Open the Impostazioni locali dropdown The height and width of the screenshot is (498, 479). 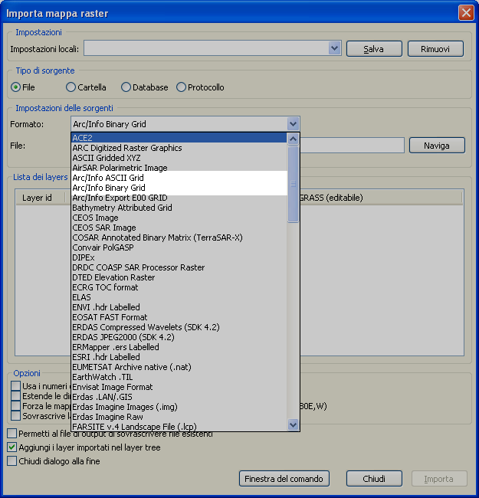point(334,48)
